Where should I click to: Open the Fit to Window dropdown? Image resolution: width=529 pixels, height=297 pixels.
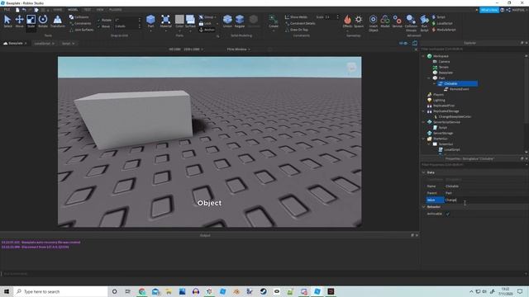(x=239, y=49)
